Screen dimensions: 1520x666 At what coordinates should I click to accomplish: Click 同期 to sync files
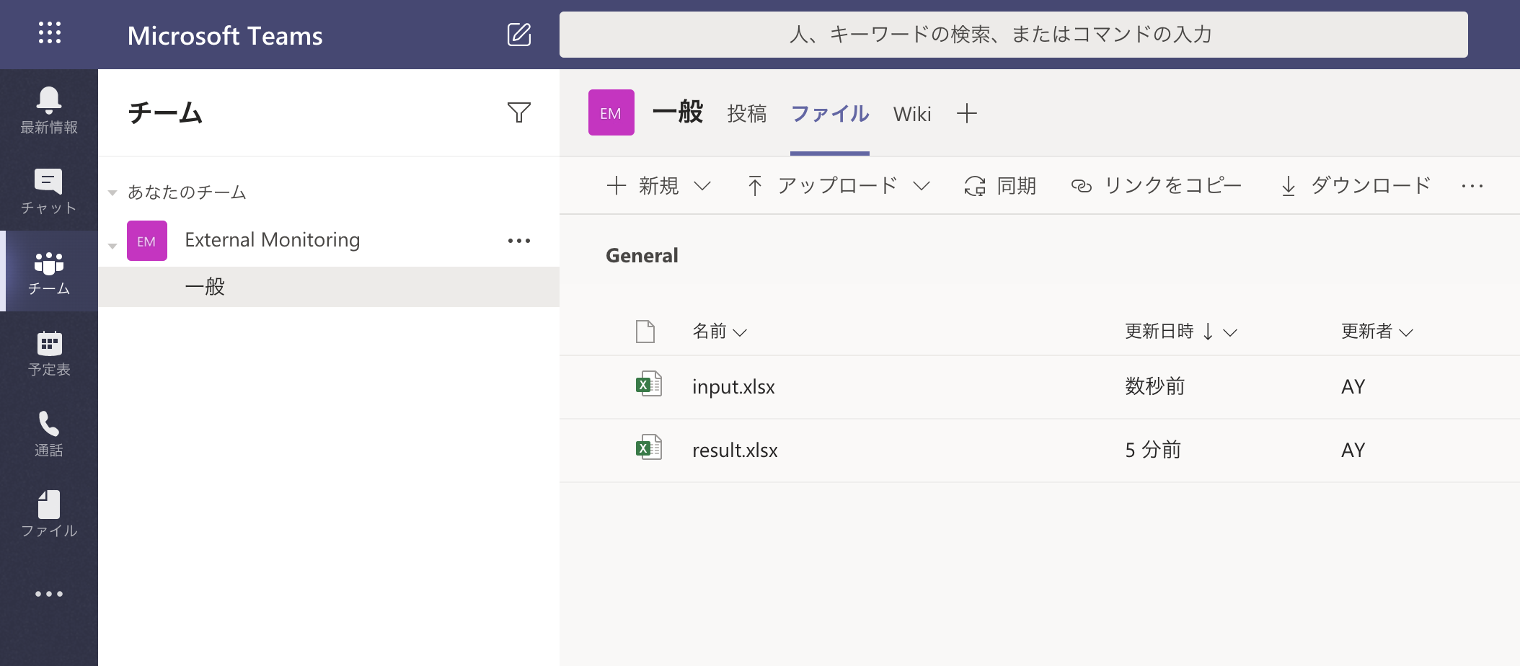click(x=1000, y=186)
